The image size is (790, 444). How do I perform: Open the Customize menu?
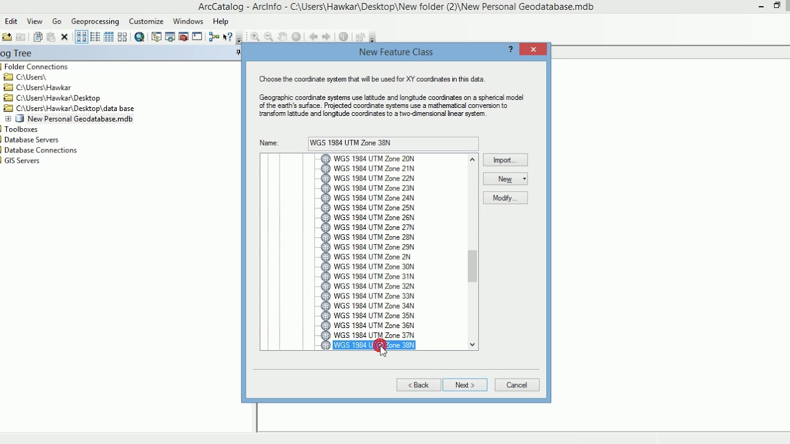[x=146, y=21]
